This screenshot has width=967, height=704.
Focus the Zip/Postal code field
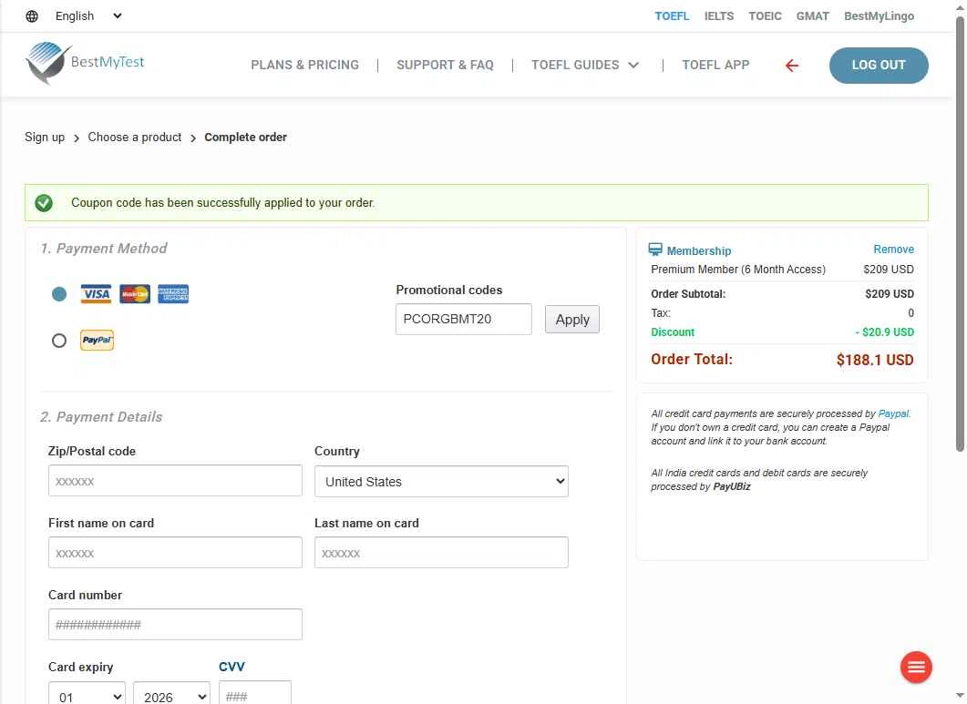click(175, 481)
